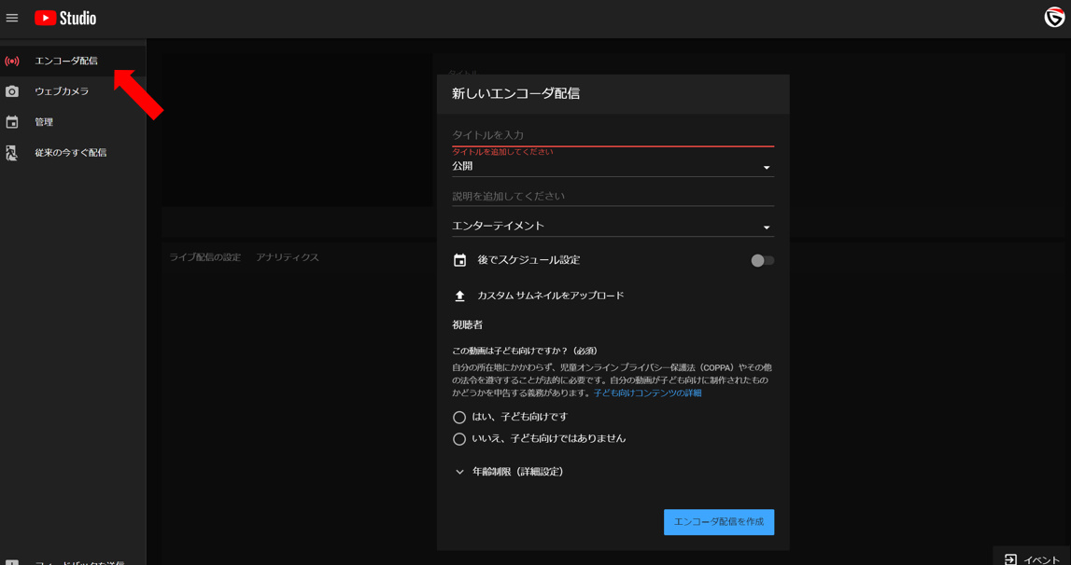Screen dimensions: 1071x565
Task: Click the 従来の今すぐ配信 sidebar icon
Action: [12, 153]
